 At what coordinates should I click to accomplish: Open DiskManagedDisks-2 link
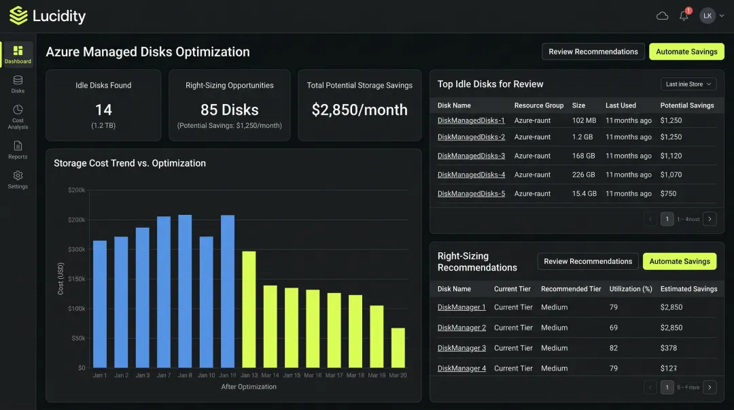pos(471,137)
